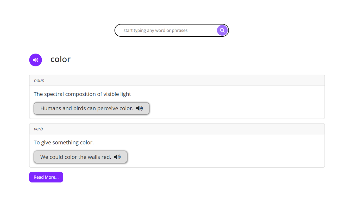Open the Read More... button

(x=46, y=177)
